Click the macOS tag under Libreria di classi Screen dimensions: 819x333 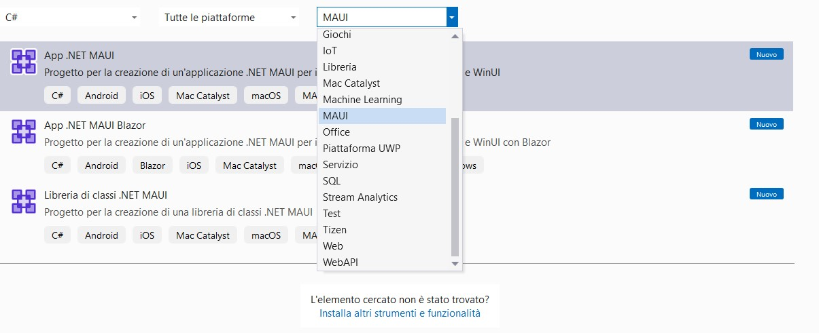[266, 235]
